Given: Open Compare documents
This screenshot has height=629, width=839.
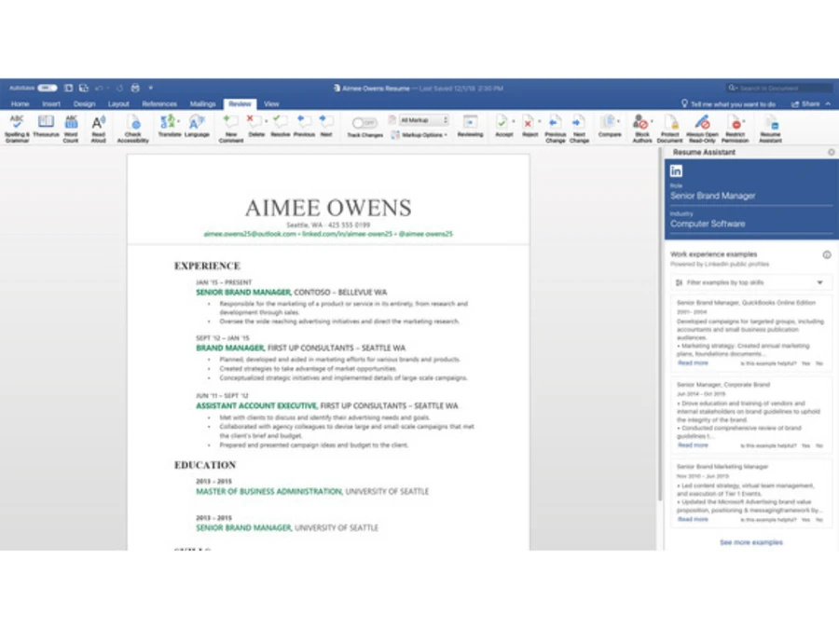Looking at the screenshot, I should tap(610, 126).
